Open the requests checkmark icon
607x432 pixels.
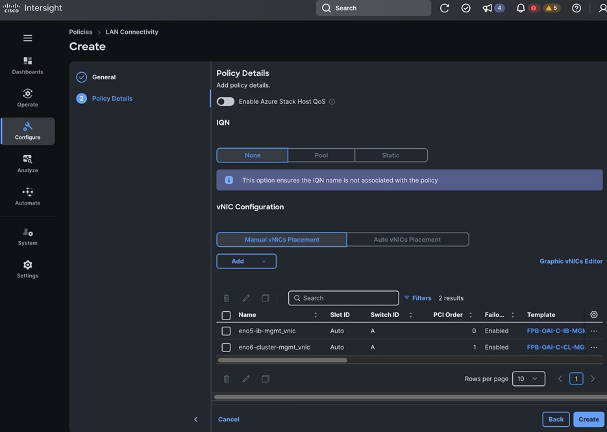[465, 8]
